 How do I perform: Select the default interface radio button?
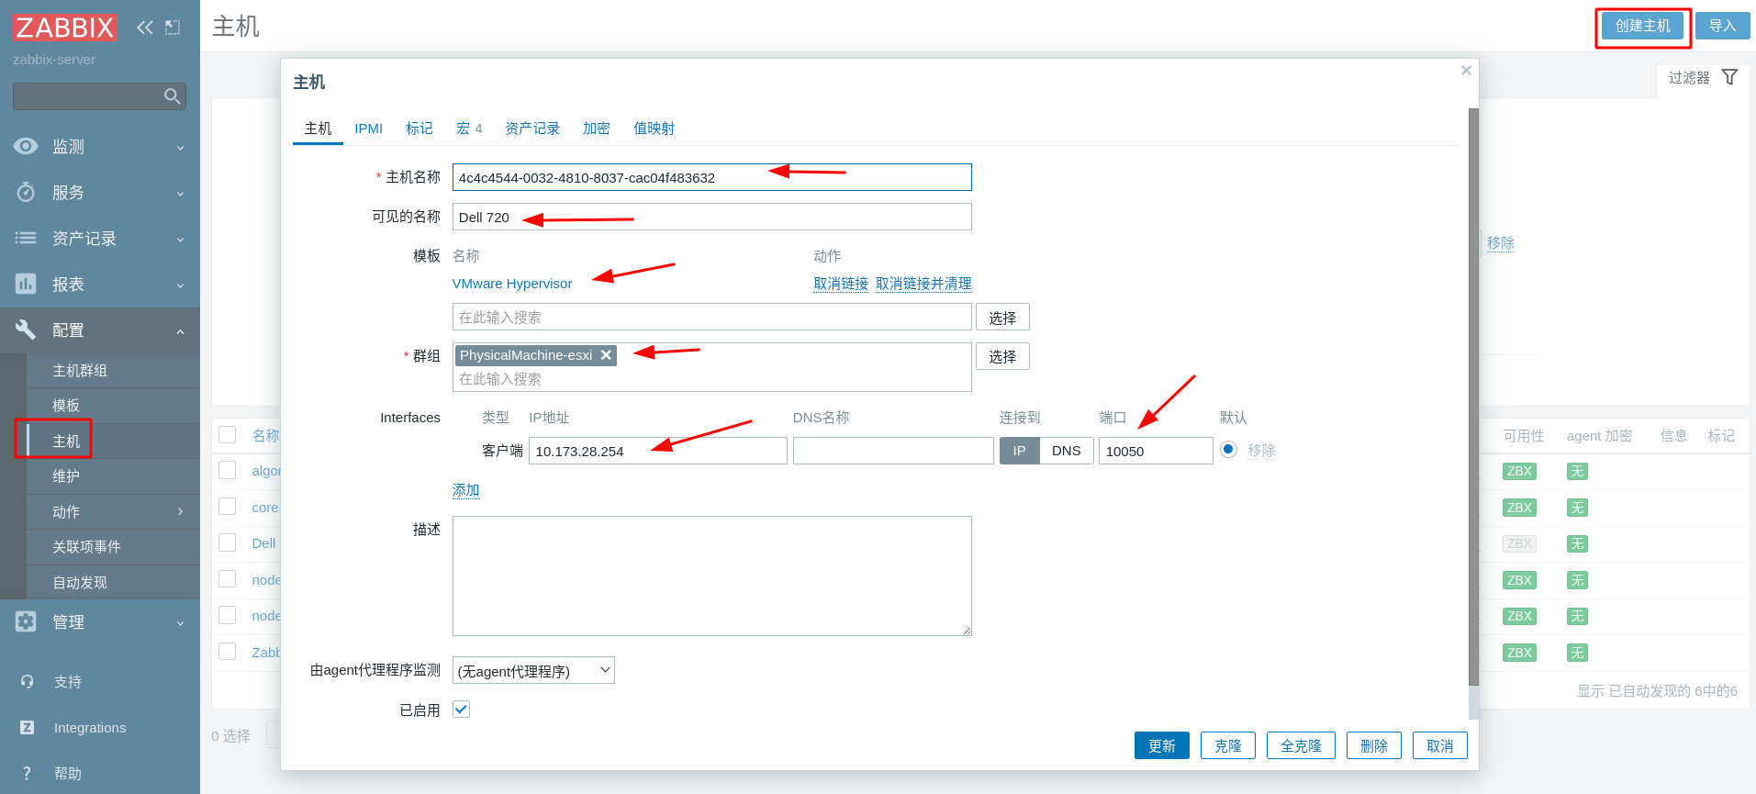tap(1228, 450)
